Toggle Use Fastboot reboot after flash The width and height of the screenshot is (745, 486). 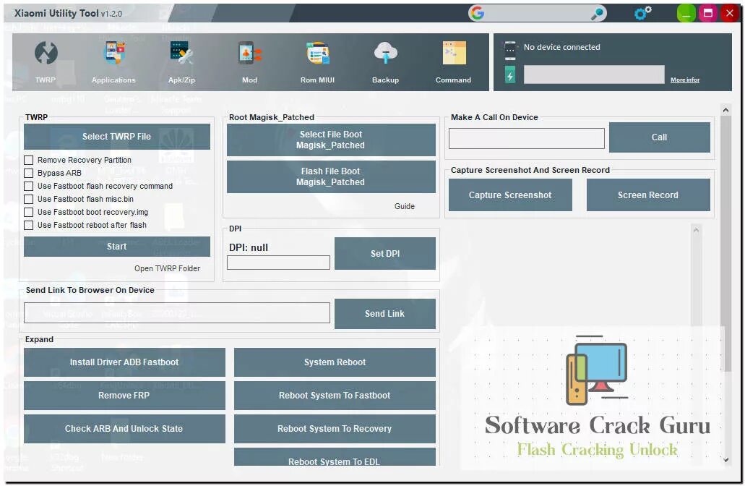click(x=28, y=226)
